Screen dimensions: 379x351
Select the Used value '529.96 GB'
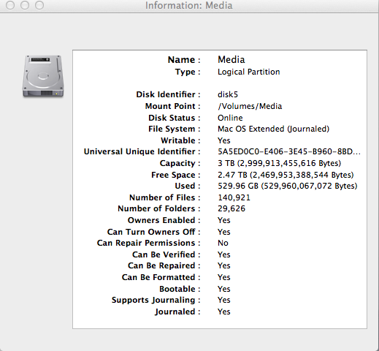(288, 186)
